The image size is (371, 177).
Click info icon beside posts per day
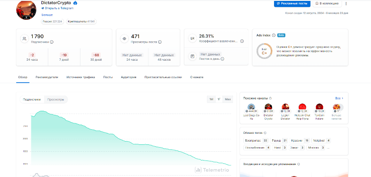click(x=223, y=59)
